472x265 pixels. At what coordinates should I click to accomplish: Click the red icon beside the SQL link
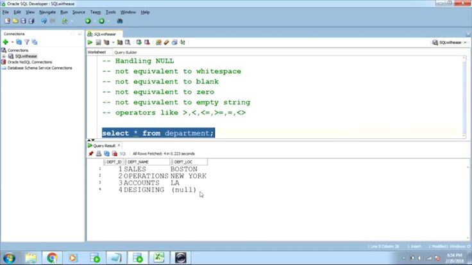pos(114,154)
